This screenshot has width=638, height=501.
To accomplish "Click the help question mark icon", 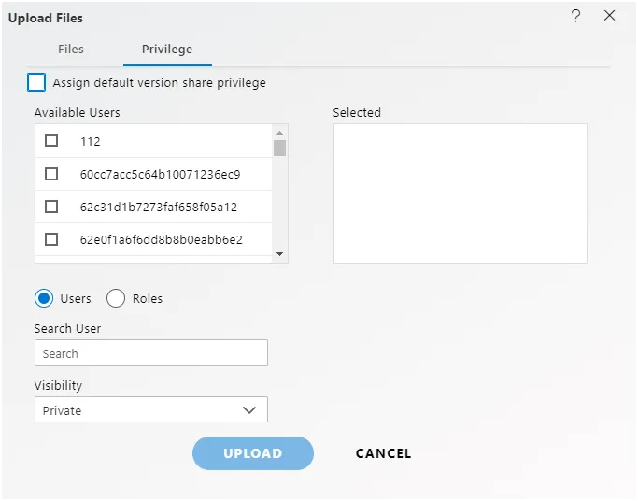I will (576, 16).
